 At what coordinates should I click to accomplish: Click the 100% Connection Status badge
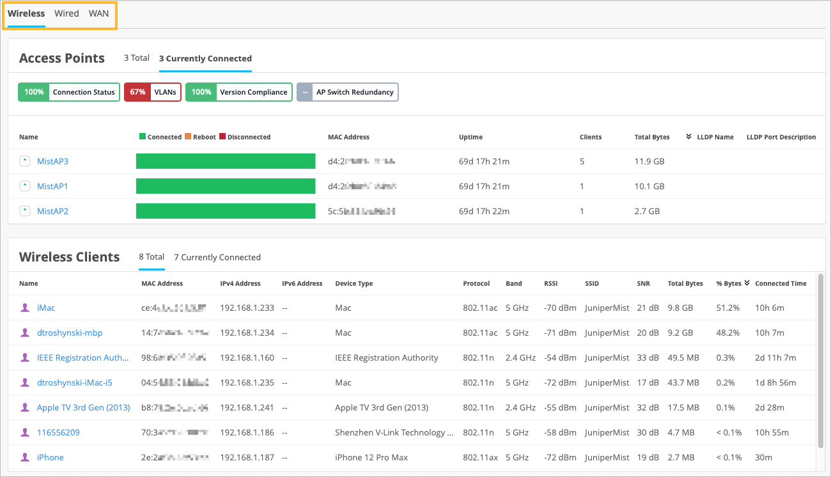click(x=69, y=92)
